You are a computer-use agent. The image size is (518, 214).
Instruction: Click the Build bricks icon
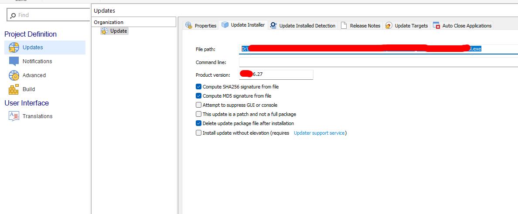pyautogui.click(x=14, y=89)
